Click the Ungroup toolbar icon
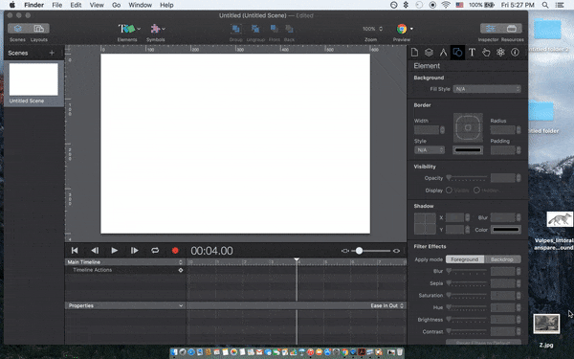This screenshot has width=574, height=359. click(255, 29)
